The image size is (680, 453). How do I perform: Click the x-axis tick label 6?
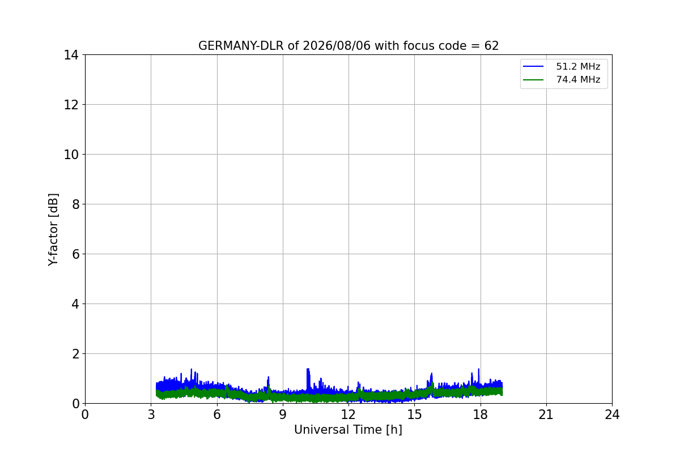216,414
